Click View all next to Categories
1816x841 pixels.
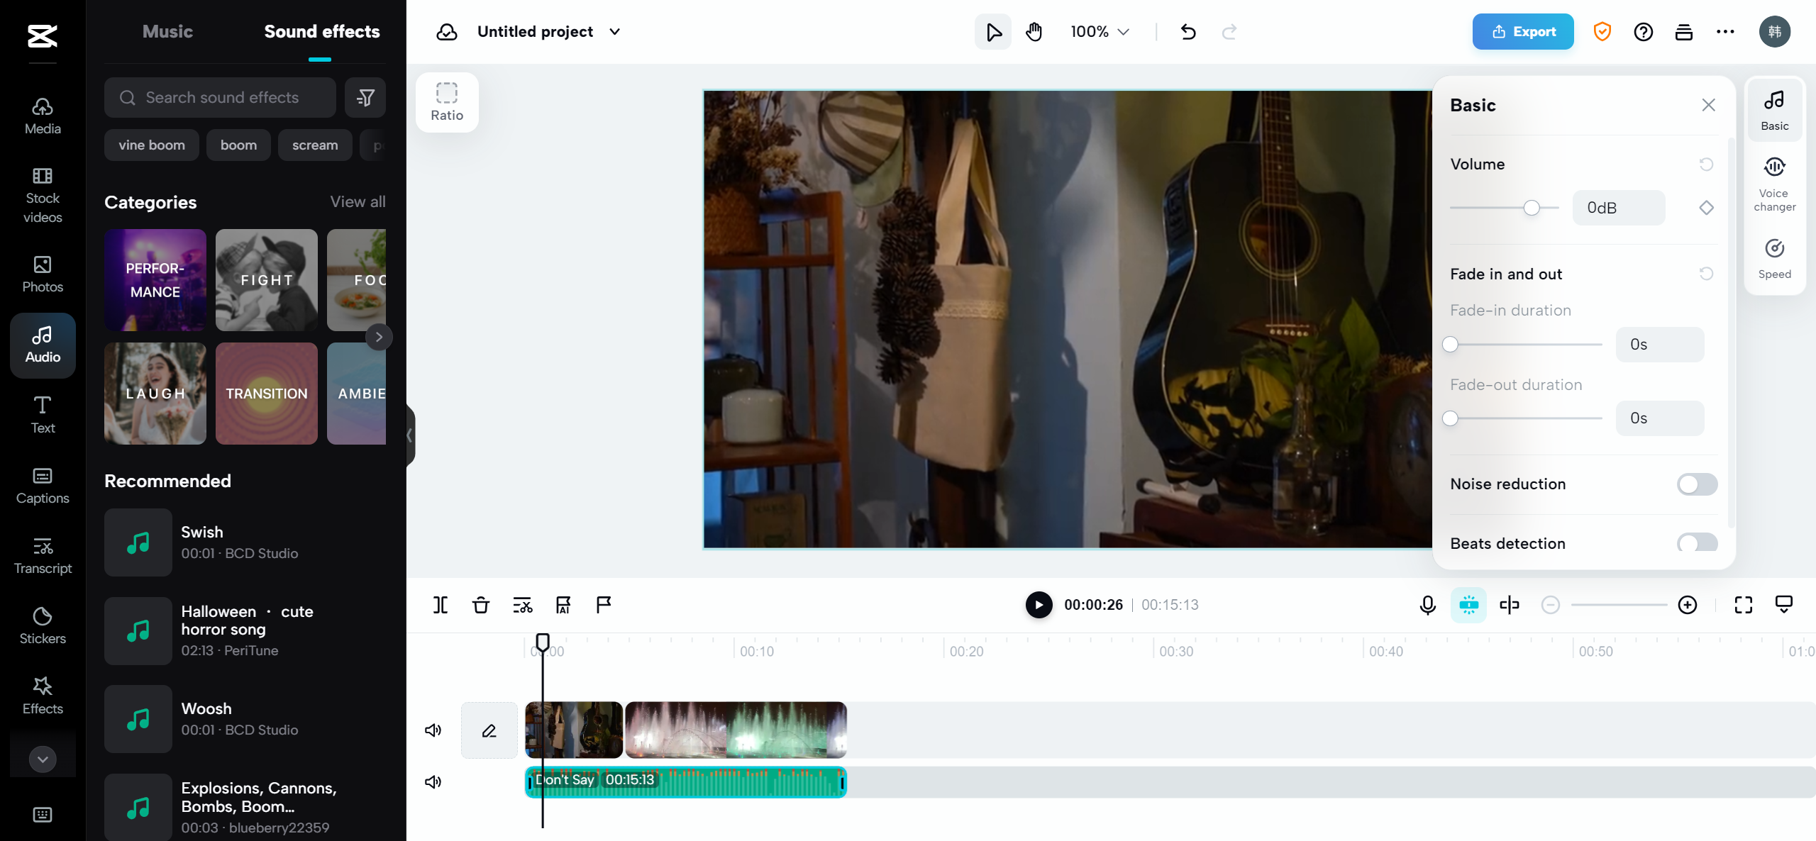357,202
